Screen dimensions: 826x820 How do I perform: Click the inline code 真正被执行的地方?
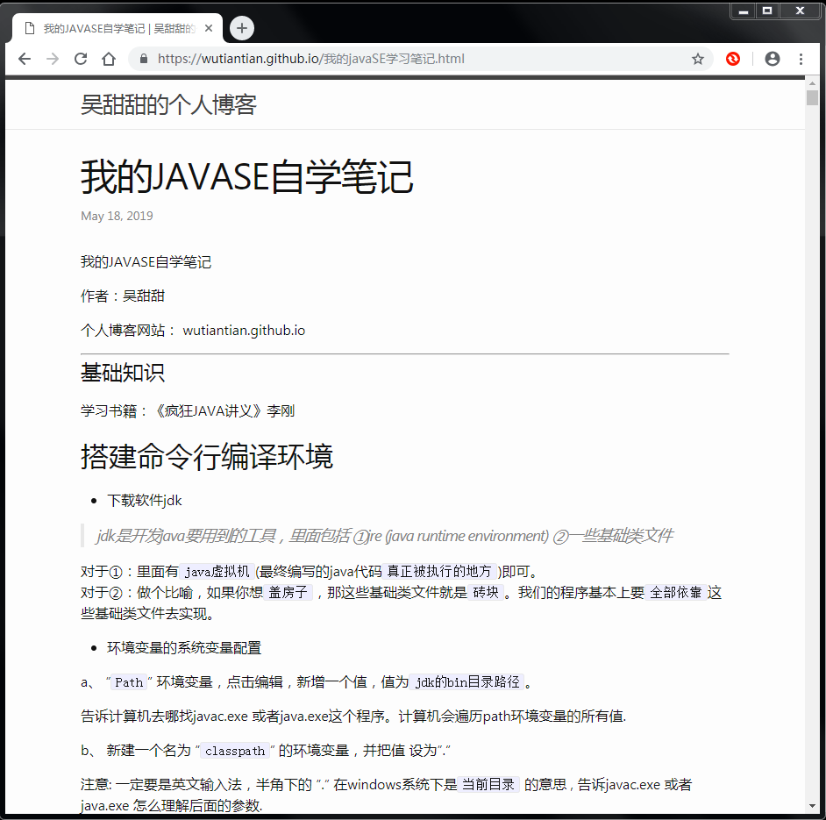438,572
